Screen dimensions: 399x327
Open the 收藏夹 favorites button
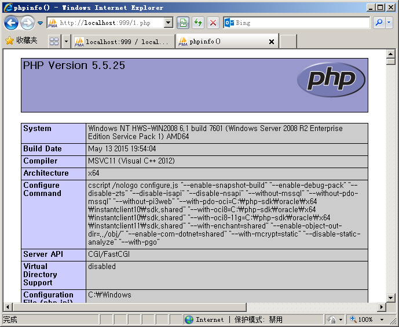coord(21,40)
